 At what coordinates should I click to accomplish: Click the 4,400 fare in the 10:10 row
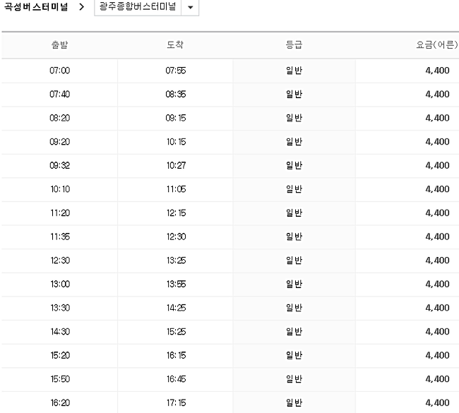(x=437, y=189)
